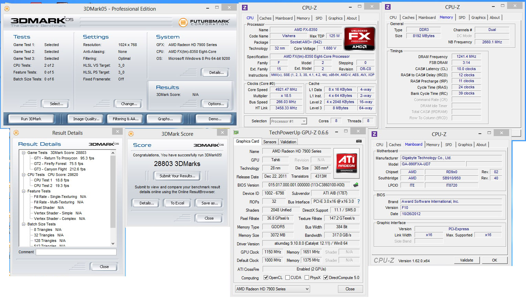Click the 3DMark05 window title icon
The image size is (526, 300).
[x=7, y=9]
